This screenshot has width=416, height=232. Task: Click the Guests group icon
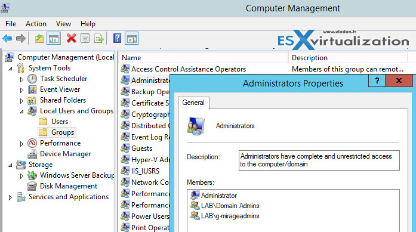pos(125,149)
